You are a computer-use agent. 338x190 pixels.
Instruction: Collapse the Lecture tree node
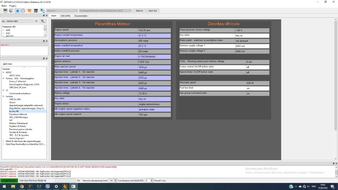tap(3, 96)
